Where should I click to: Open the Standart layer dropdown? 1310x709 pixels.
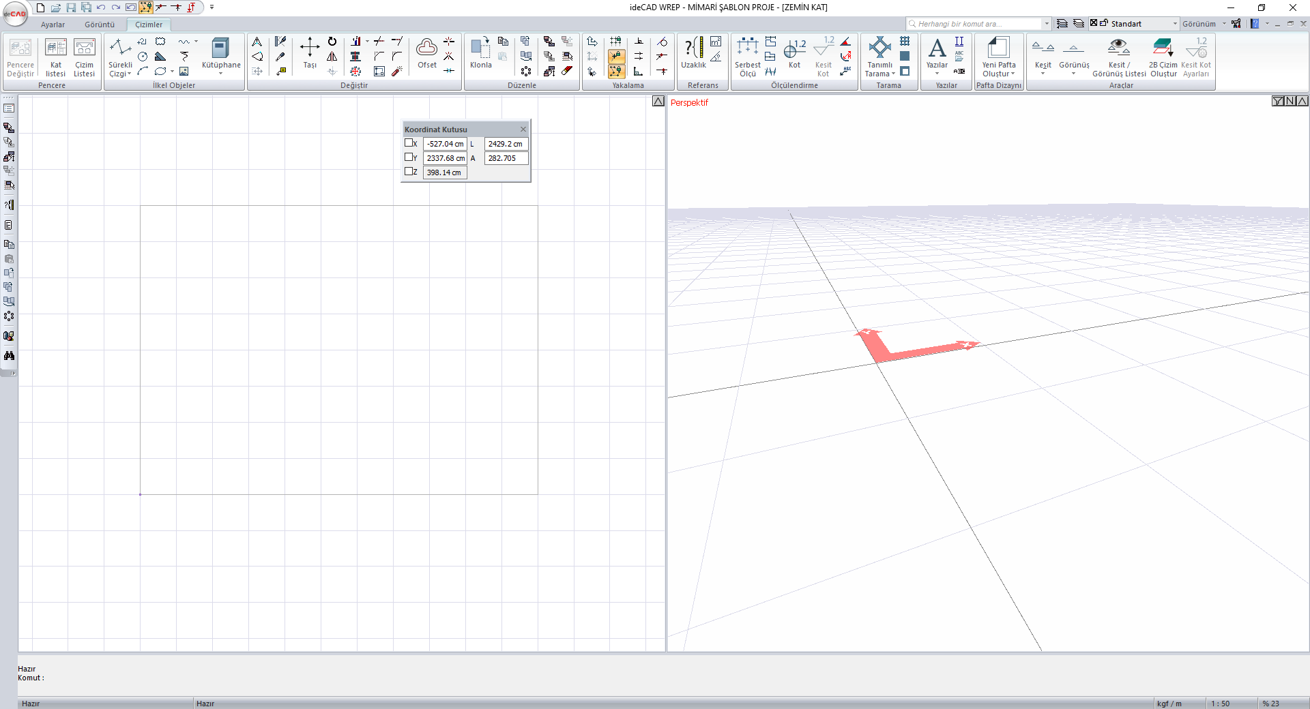click(x=1174, y=24)
